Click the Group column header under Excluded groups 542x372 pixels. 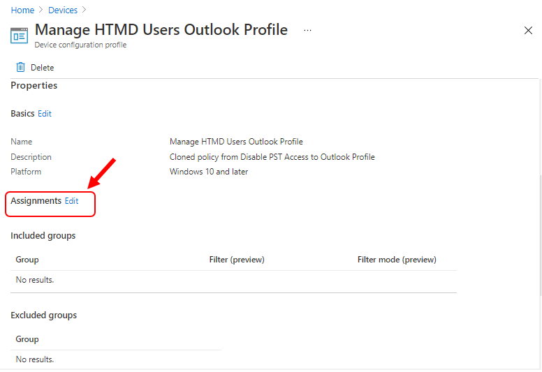tap(27, 339)
